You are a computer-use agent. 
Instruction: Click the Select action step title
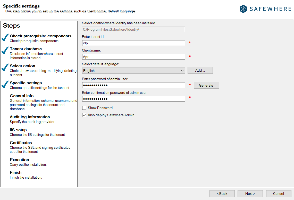pyautogui.click(x=22, y=66)
